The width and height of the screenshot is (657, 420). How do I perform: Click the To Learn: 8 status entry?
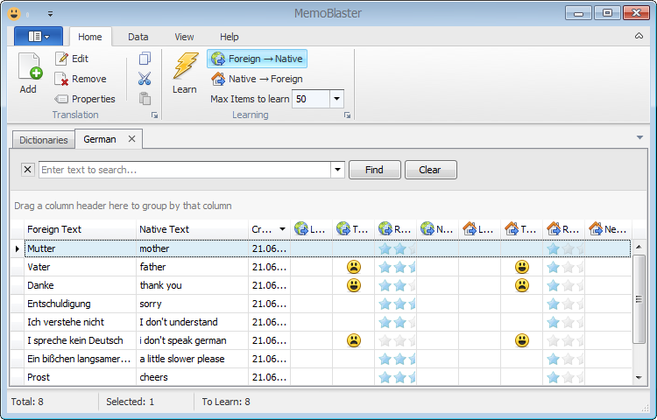pyautogui.click(x=226, y=402)
